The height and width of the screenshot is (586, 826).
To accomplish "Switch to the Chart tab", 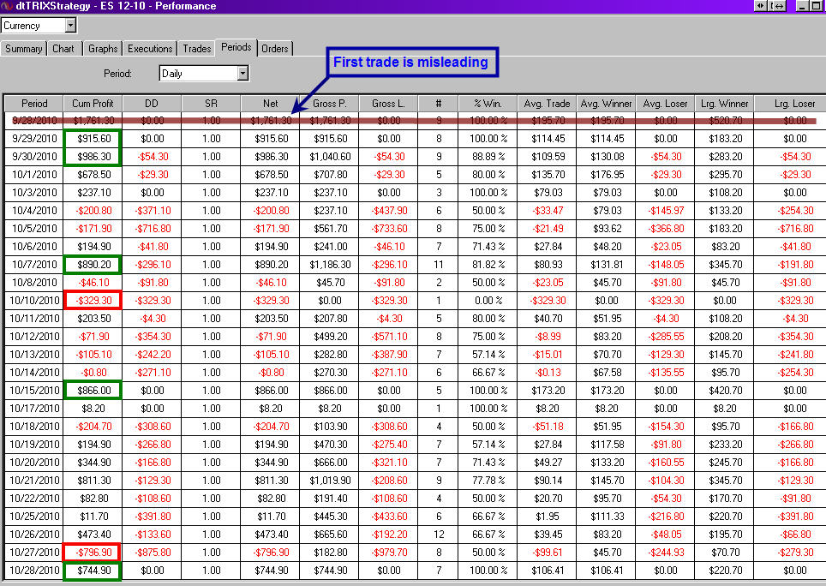I will (x=63, y=49).
